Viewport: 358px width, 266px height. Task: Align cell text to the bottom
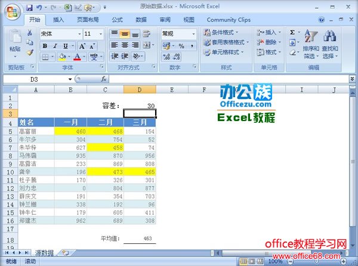(x=135, y=34)
